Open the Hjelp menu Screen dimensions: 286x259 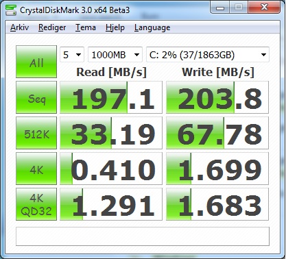coord(115,27)
